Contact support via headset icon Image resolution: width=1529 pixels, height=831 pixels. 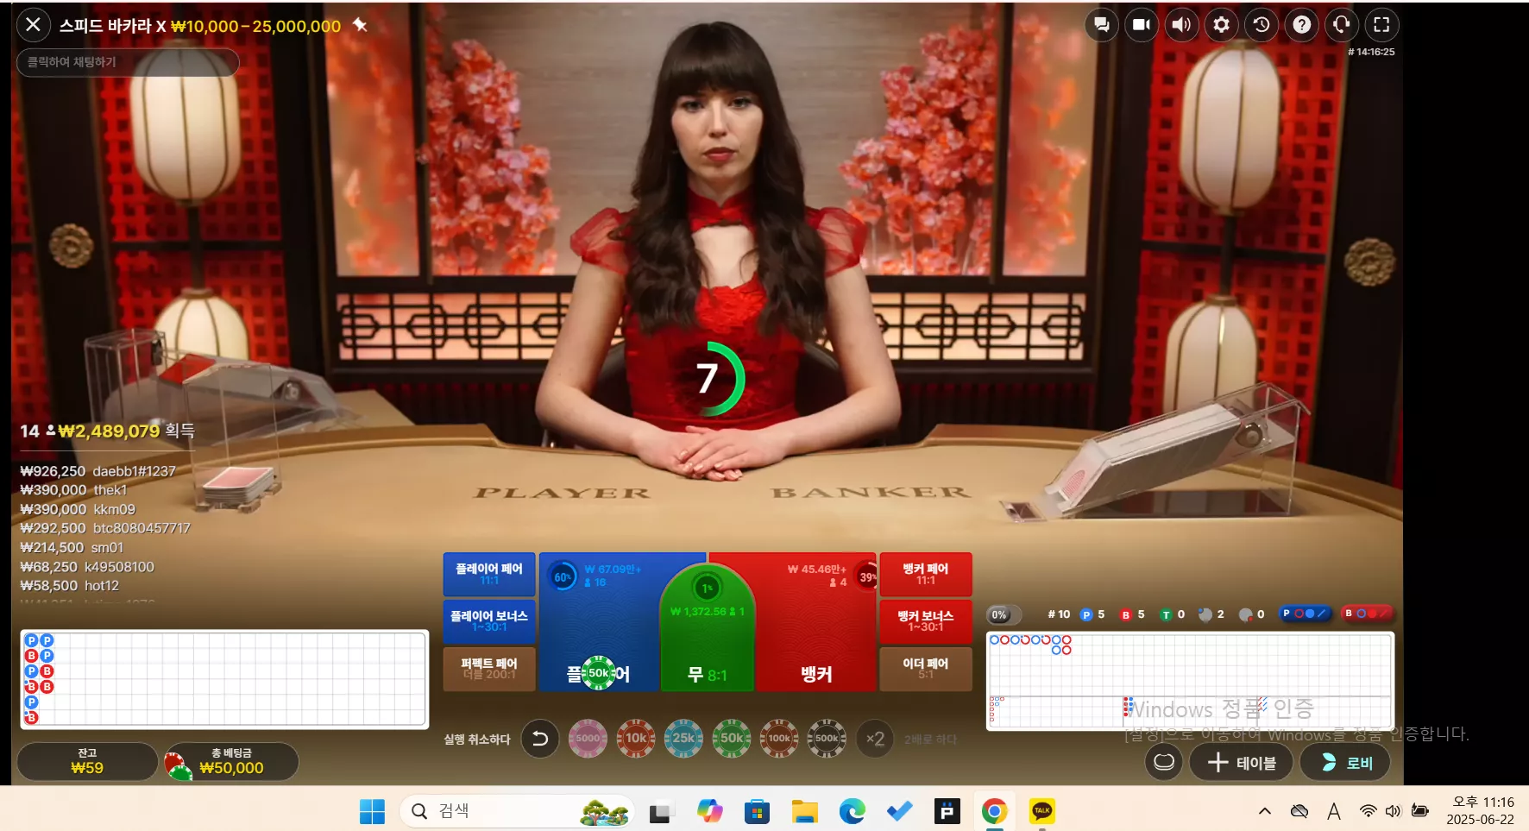[1342, 25]
